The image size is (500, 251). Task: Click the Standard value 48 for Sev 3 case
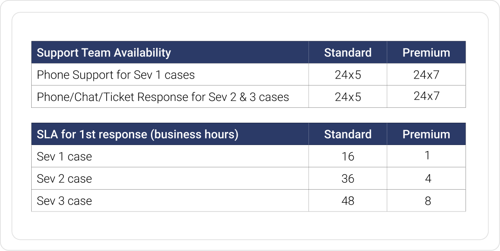pos(348,201)
